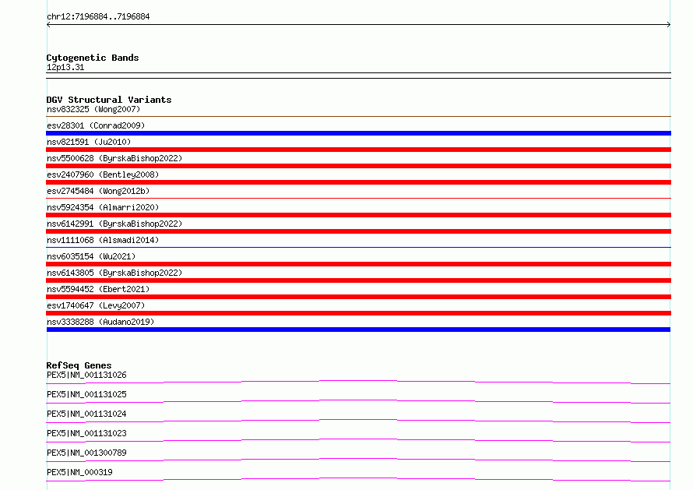Select variant esv28301 (Conrad2009) label

tap(96, 125)
